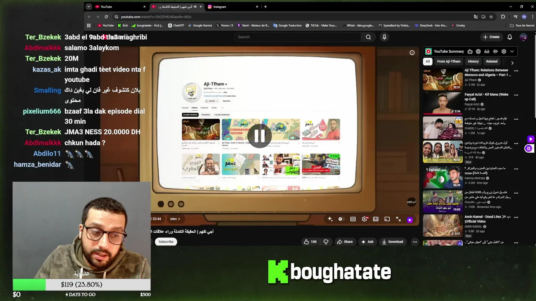Cast the video to a device
Image resolution: width=536 pixels, height=301 pixels.
(x=387, y=219)
